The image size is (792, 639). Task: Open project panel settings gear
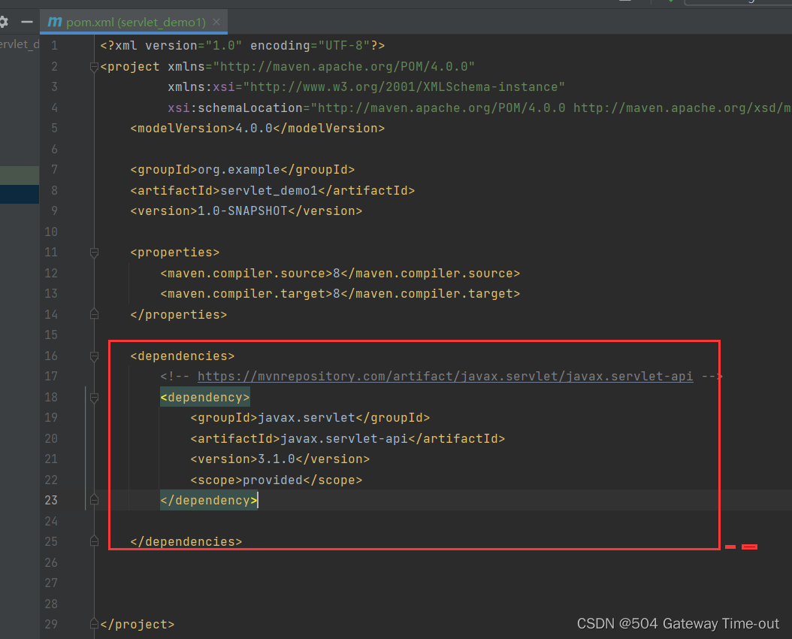pyautogui.click(x=3, y=22)
